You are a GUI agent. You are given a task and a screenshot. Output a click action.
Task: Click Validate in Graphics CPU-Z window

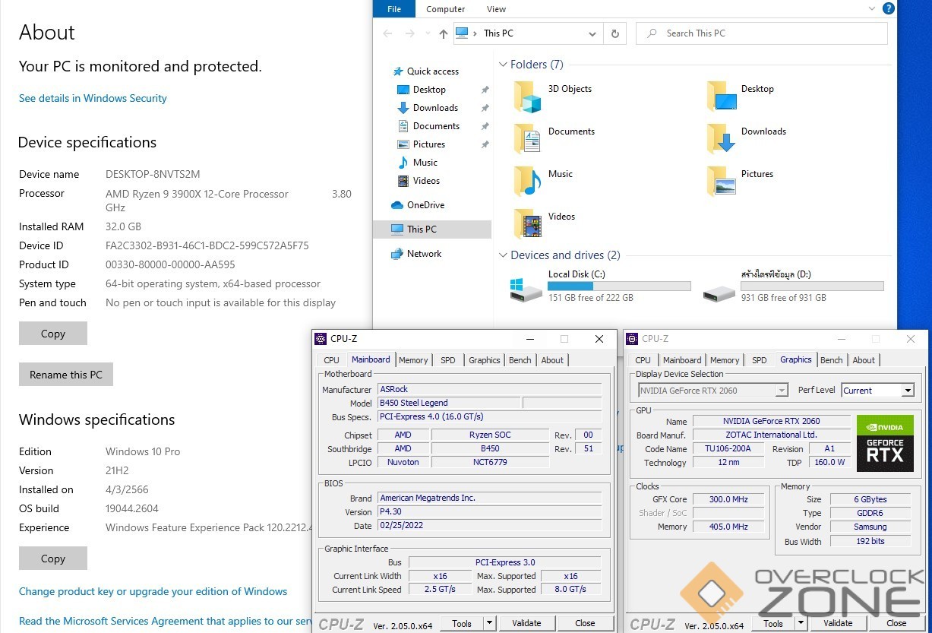(x=838, y=623)
